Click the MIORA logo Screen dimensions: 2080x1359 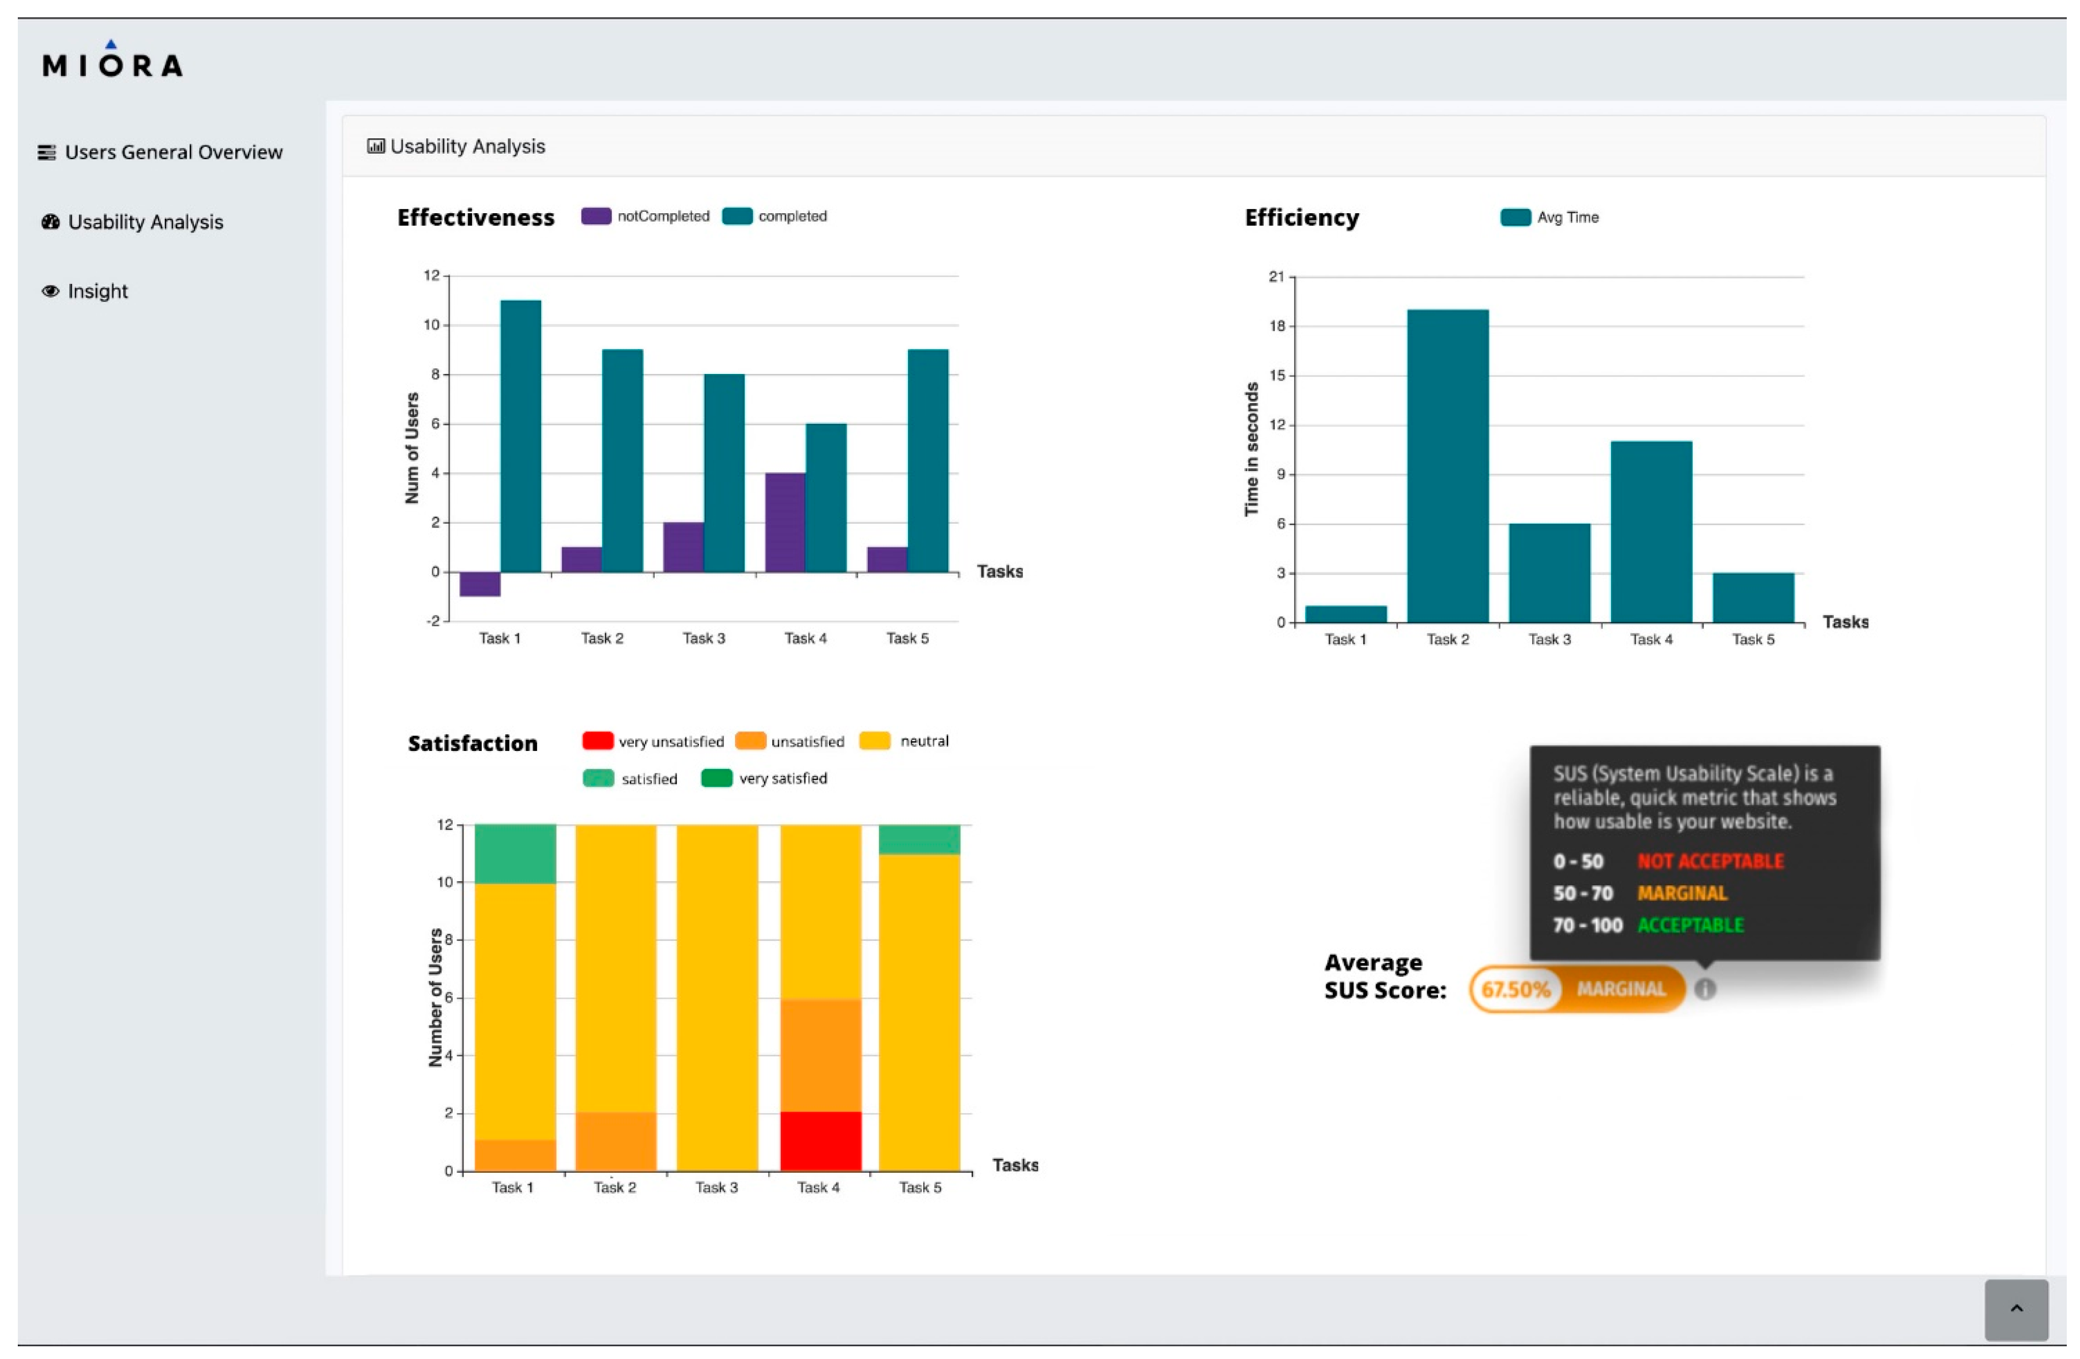click(x=112, y=61)
